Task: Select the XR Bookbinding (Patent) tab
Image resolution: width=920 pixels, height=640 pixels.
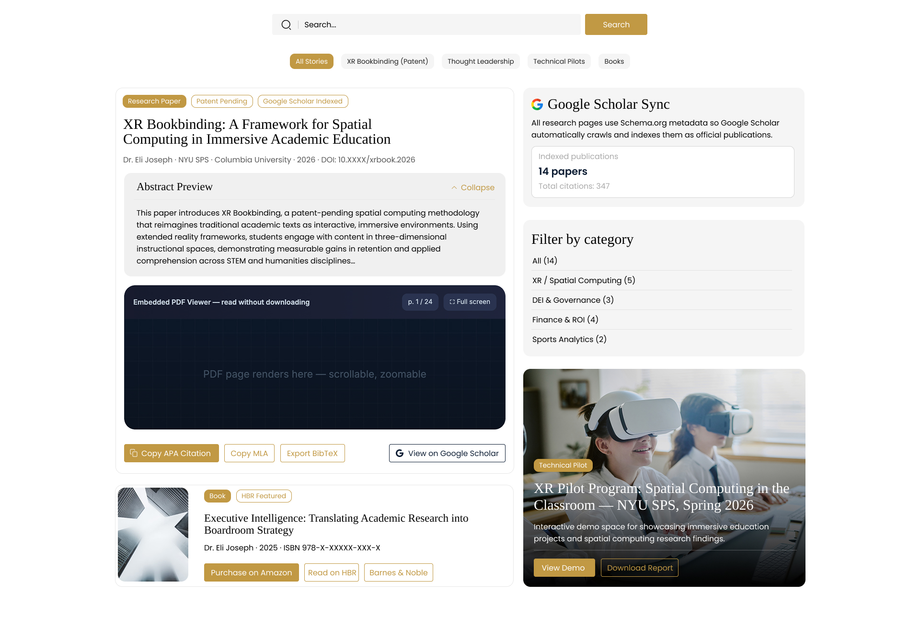Action: point(387,61)
